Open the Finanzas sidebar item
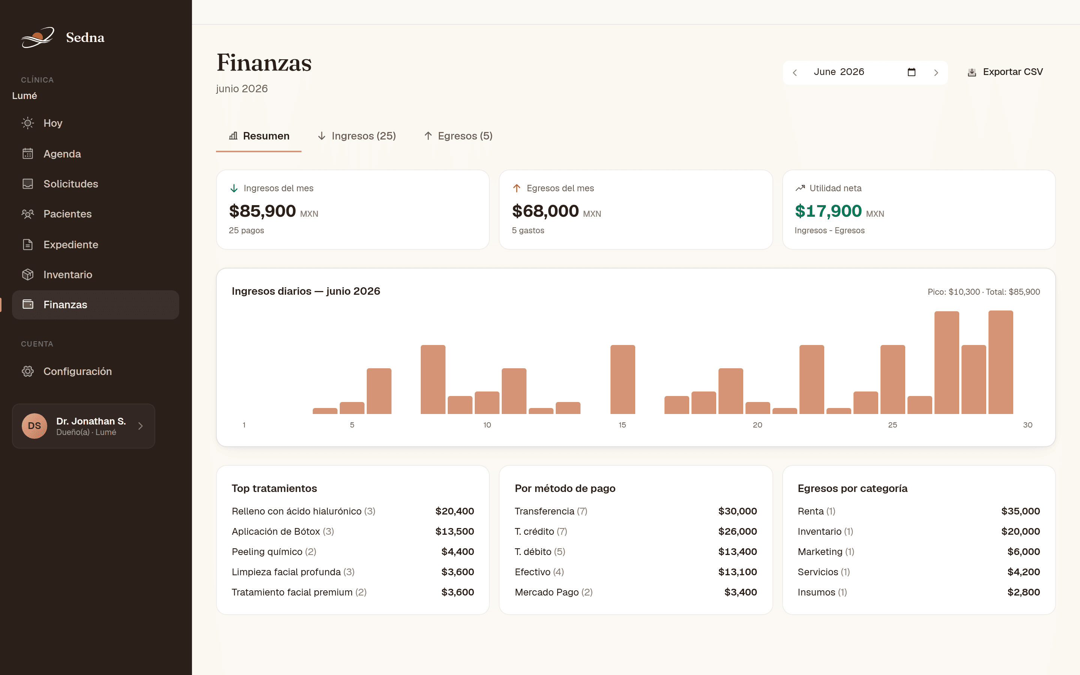This screenshot has height=675, width=1080. pyautogui.click(x=96, y=305)
